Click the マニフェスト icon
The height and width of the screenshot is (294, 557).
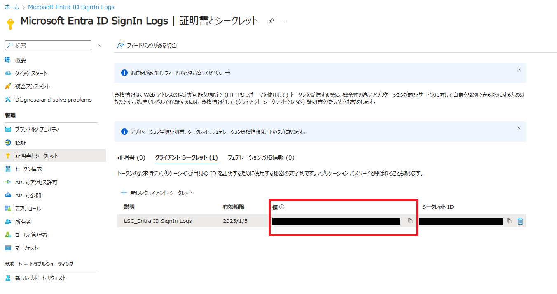(x=8, y=248)
